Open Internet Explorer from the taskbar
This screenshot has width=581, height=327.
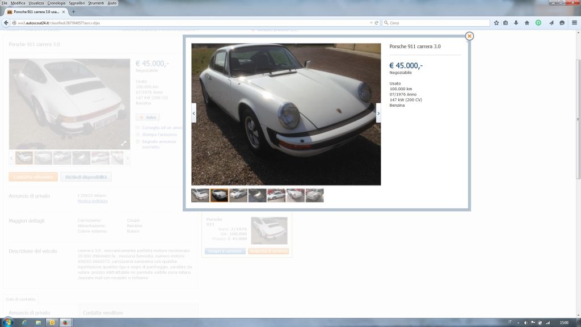click(24, 322)
